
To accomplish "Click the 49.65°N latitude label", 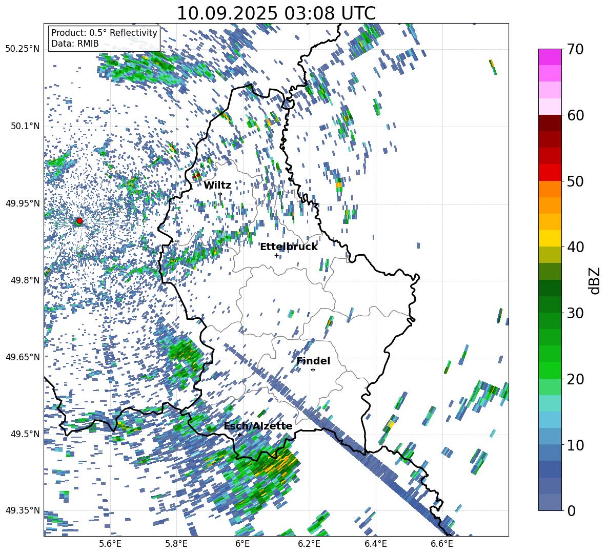I will point(23,357).
